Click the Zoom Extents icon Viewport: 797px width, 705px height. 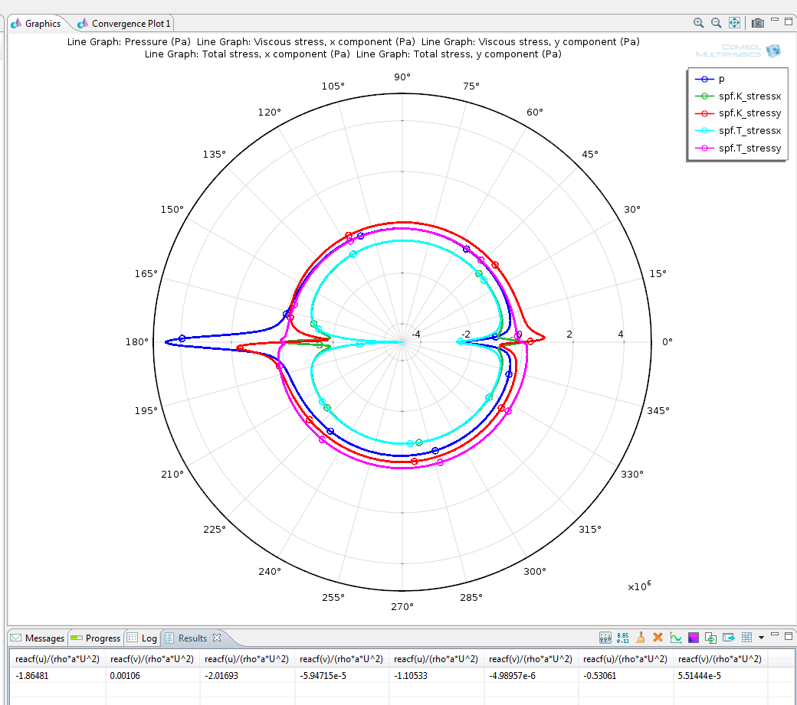pyautogui.click(x=734, y=23)
